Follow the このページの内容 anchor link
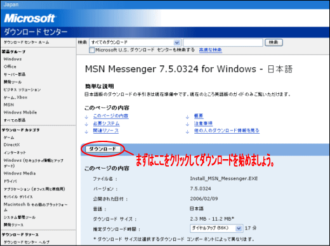330x246 pixels. (111, 116)
